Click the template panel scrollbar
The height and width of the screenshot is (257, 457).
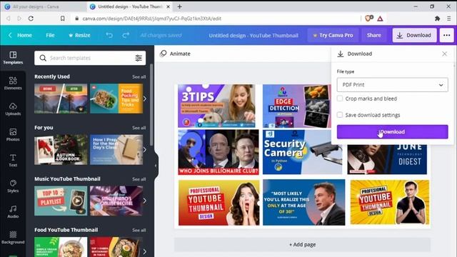(151, 105)
